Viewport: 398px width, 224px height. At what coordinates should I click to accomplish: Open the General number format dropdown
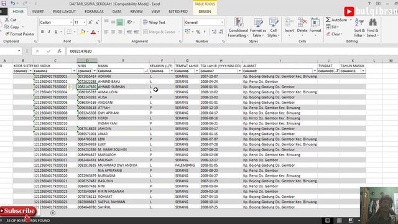tap(222, 22)
